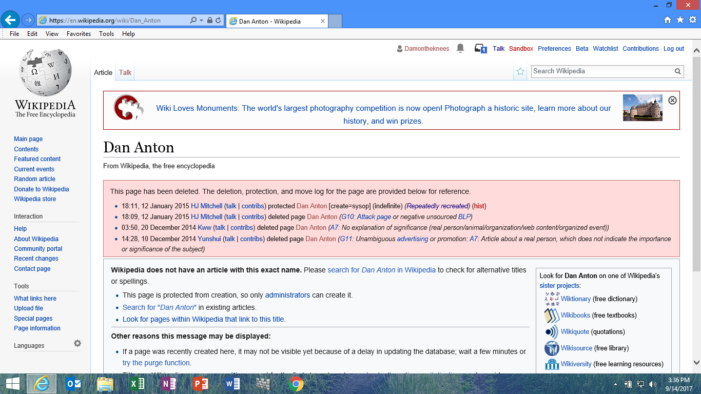Open the Preferences link
The width and height of the screenshot is (701, 394).
click(x=554, y=49)
